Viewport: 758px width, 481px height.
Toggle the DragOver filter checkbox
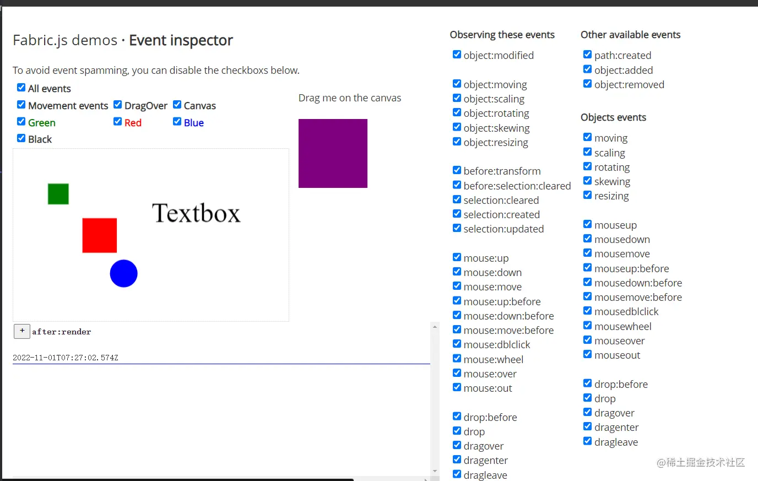pyautogui.click(x=117, y=105)
